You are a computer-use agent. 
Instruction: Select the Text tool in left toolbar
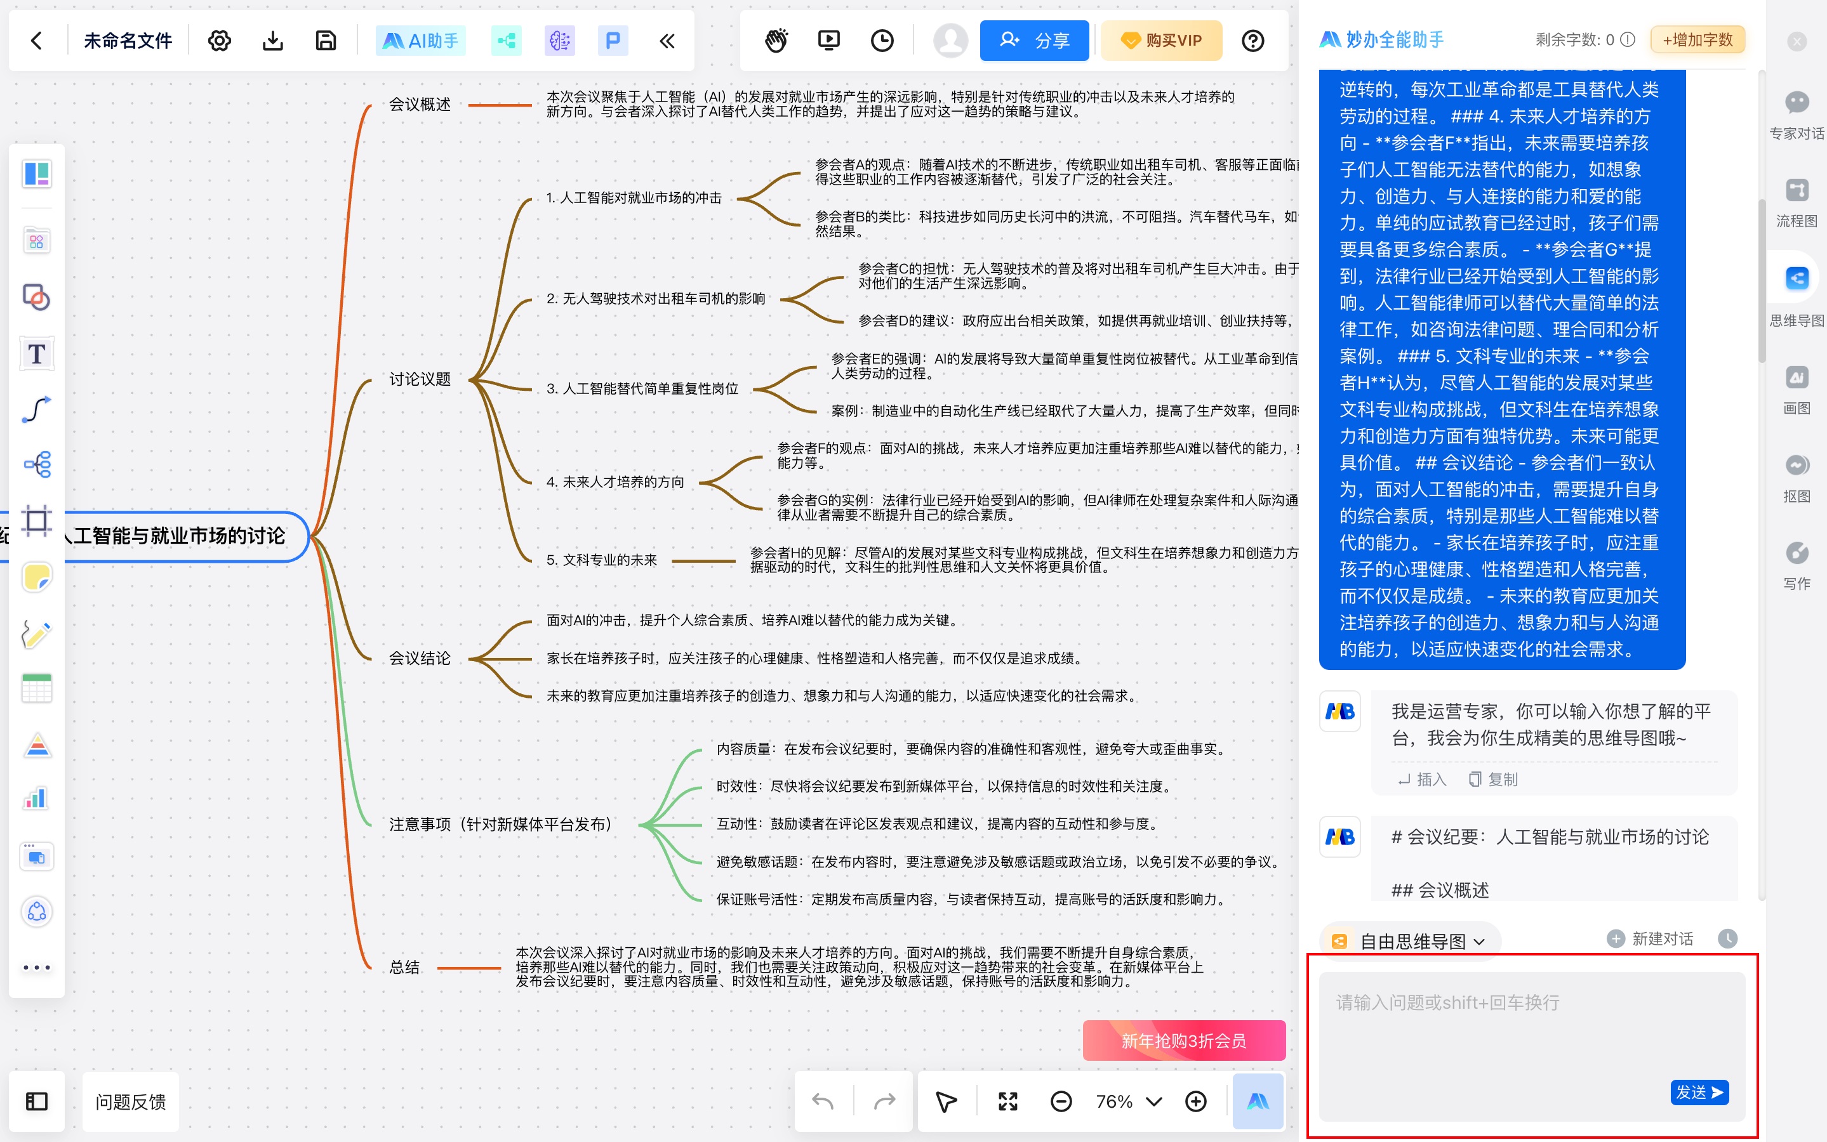coord(36,353)
